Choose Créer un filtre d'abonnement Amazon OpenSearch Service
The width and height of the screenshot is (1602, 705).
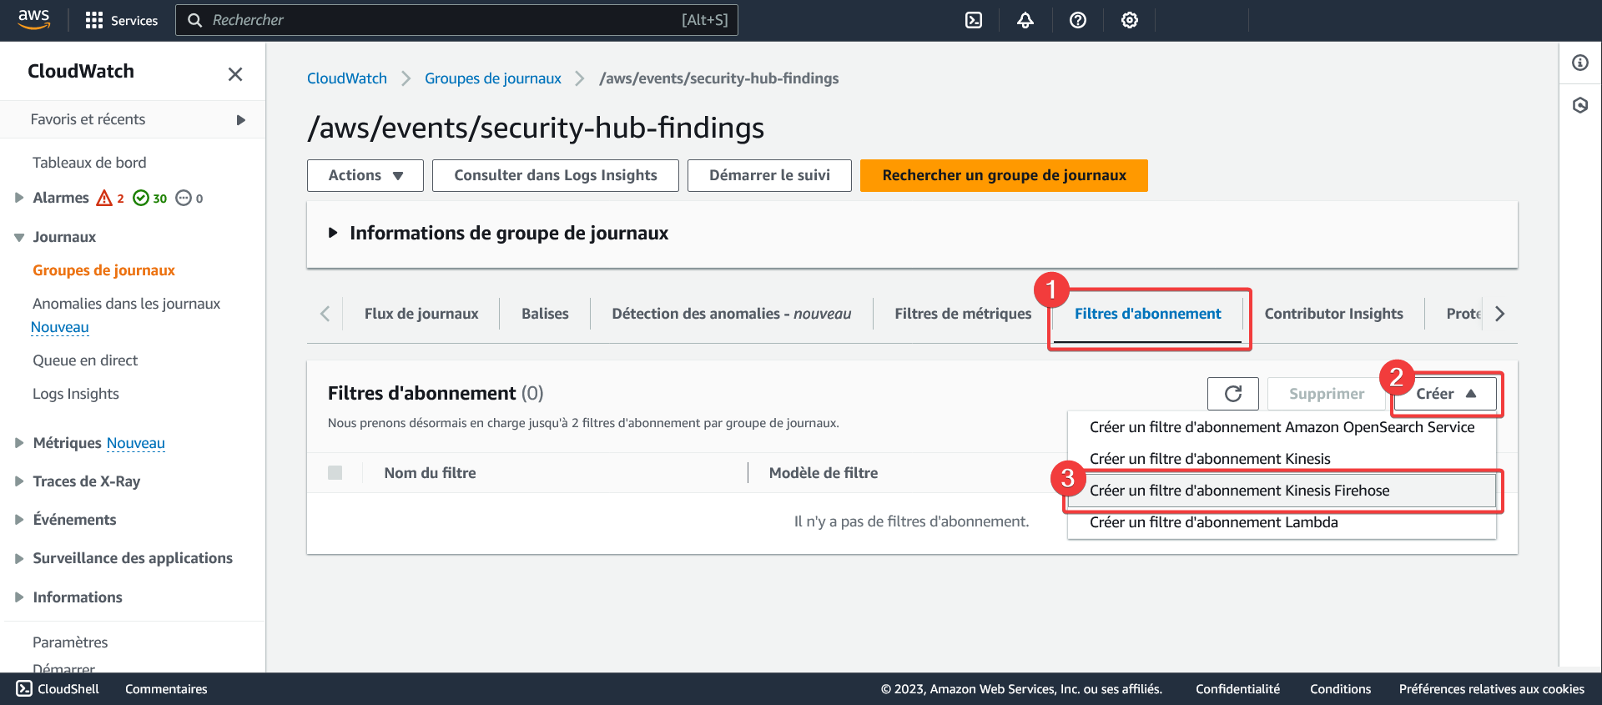tap(1282, 427)
